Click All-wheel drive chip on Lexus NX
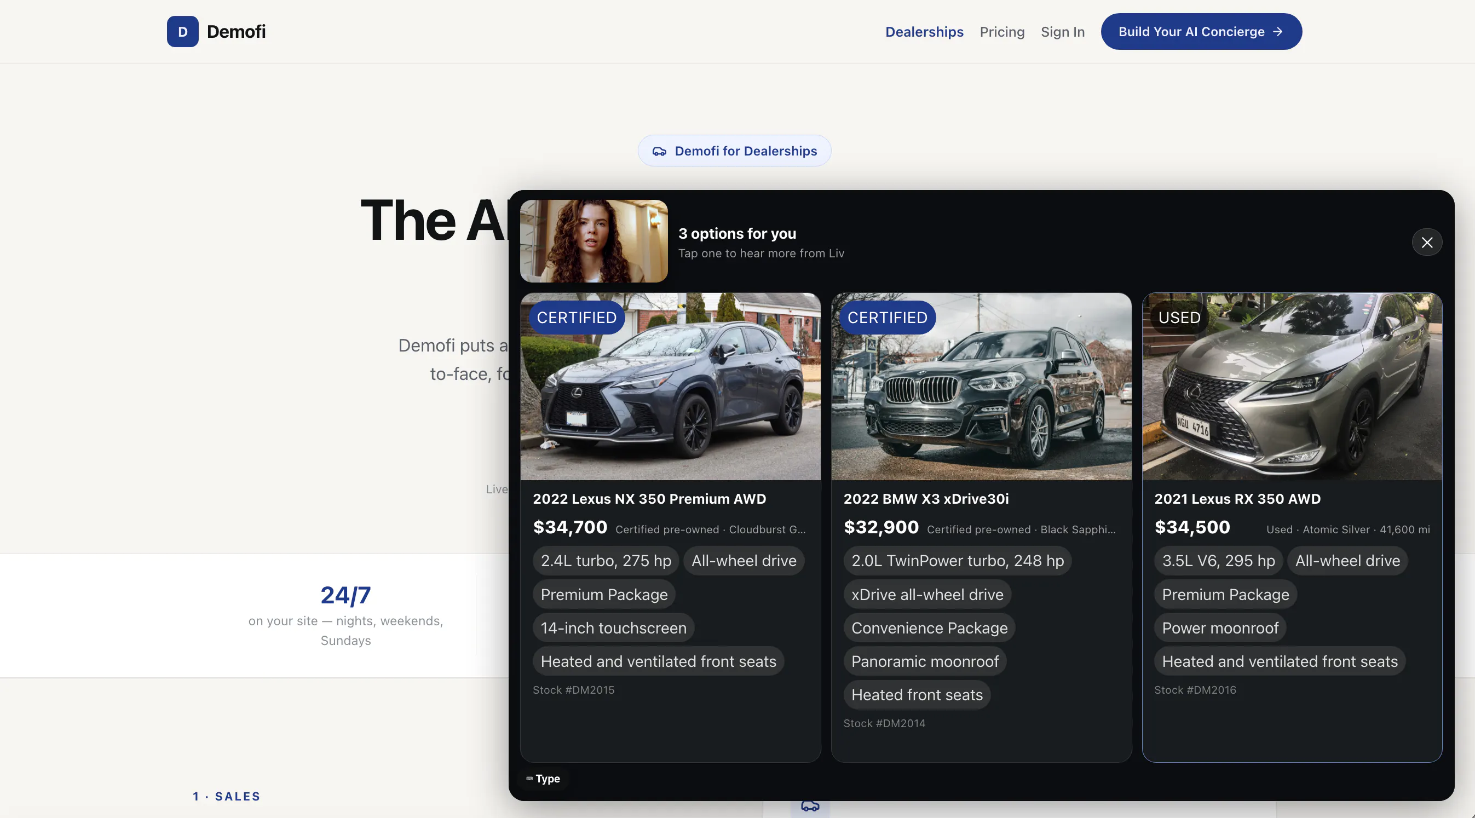Viewport: 1475px width, 818px height. [x=744, y=561]
